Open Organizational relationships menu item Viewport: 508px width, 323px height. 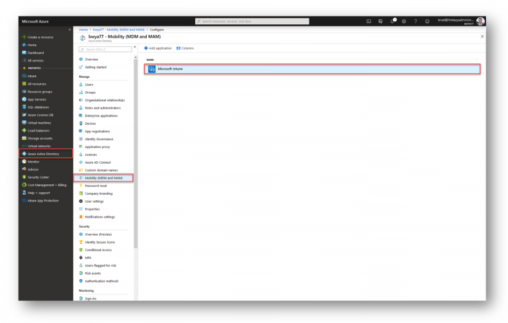tap(103, 100)
